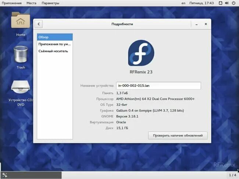Open the volume speaker icon in top panel

(x=227, y=3)
